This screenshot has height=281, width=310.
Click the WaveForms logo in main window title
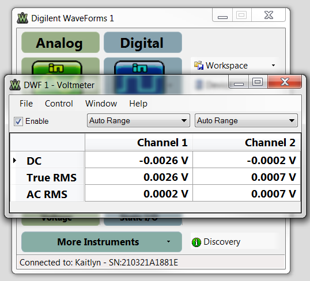pyautogui.click(x=22, y=18)
